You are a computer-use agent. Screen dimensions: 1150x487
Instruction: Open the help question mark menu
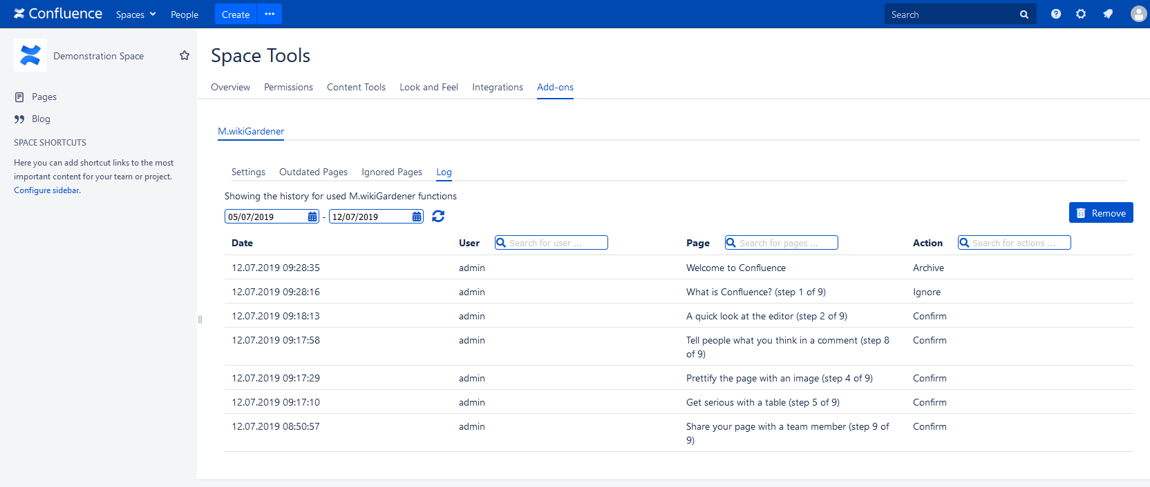1056,14
